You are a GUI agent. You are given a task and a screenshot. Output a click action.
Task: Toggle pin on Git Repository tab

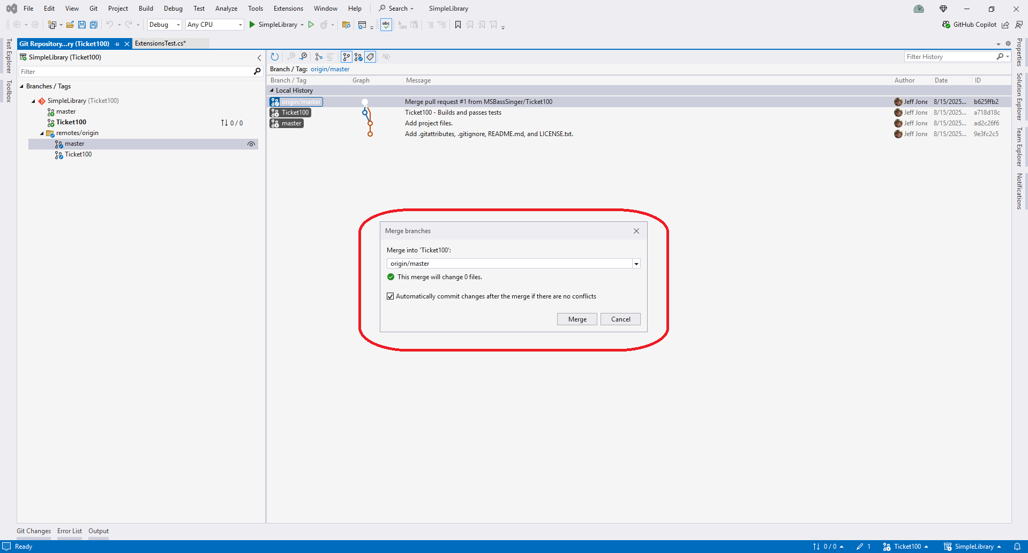click(117, 44)
